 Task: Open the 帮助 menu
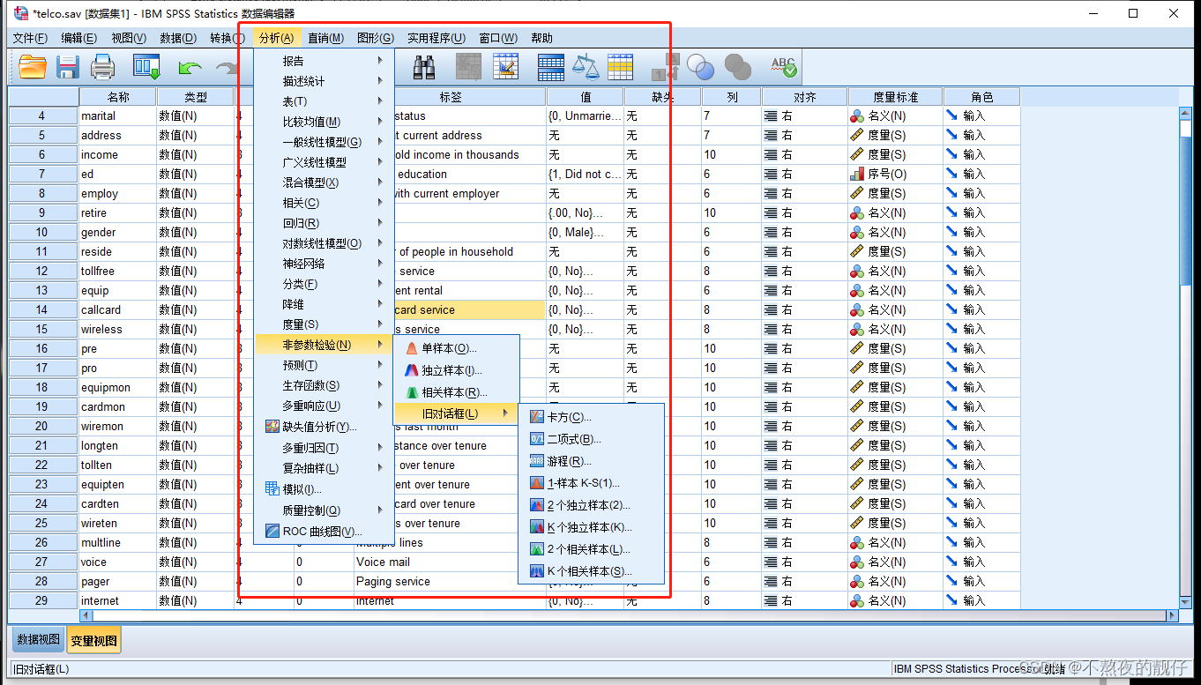pyautogui.click(x=541, y=38)
